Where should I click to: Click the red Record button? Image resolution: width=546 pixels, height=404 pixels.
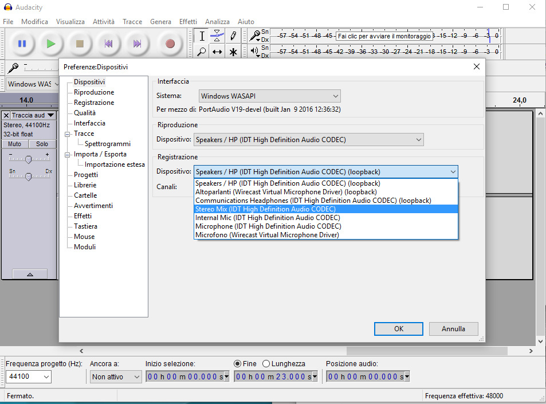[170, 44]
